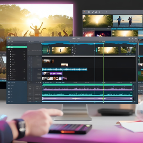Click the chain link icon in preview toolbar
The image size is (143, 143).
tap(99, 12)
